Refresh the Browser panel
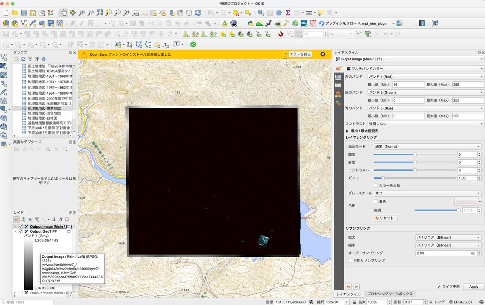This screenshot has height=305, width=485. pyautogui.click(x=23, y=59)
